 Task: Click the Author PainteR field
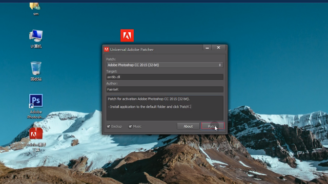[x=165, y=89]
